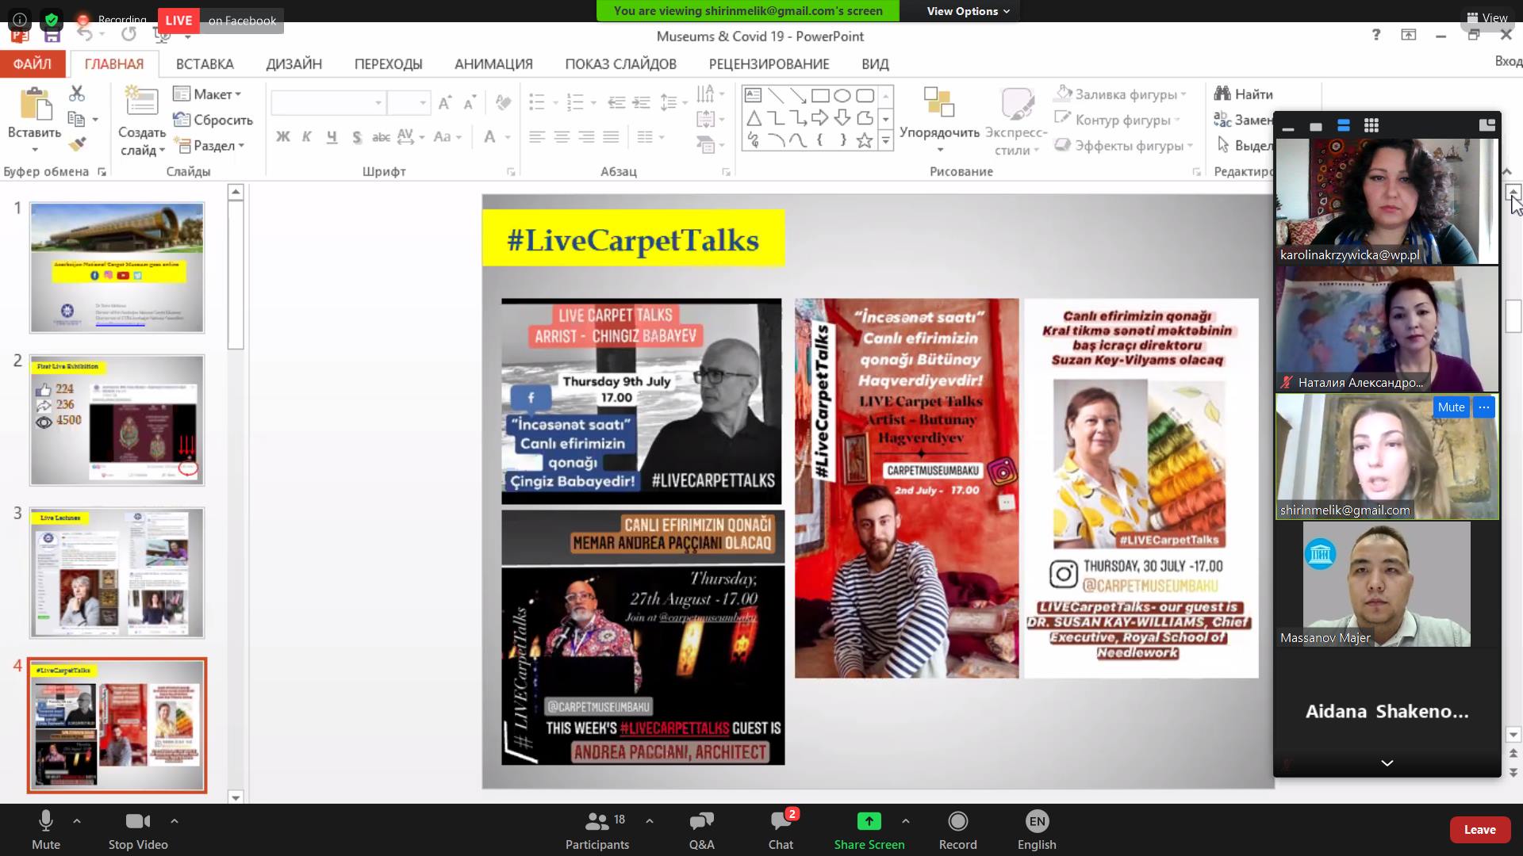Click the Format Painter brush icon

[x=77, y=144]
